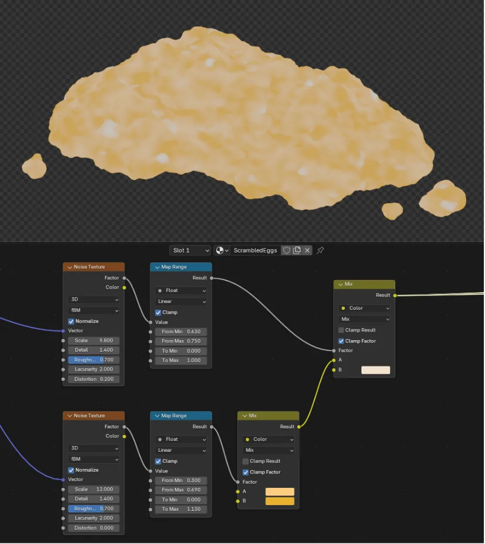Toggle Clamp Factor in the upper-right Mix node
Screen dimensions: 485x544
341,341
